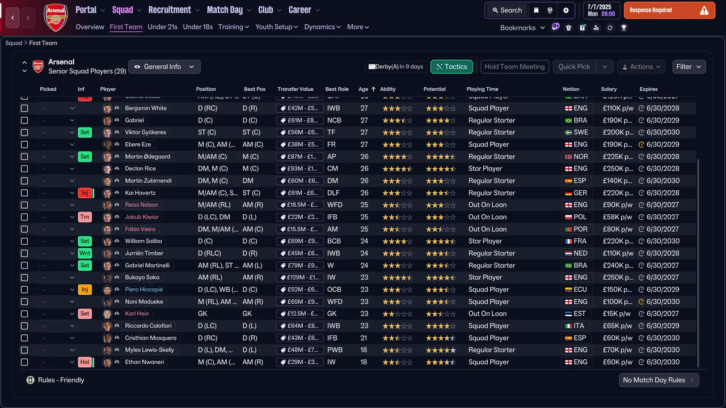The width and height of the screenshot is (726, 408).
Task: Click the date and time 7/7/2025 panel
Action: point(600,10)
